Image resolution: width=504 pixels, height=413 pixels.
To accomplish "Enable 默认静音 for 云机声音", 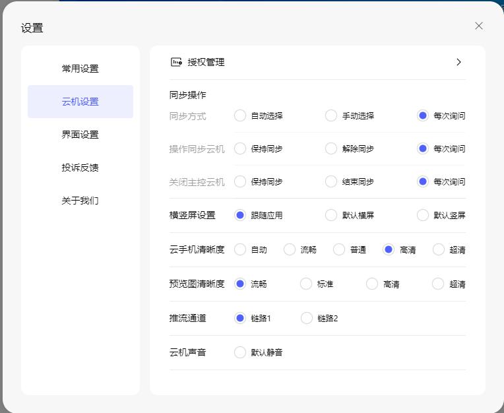I will click(239, 352).
